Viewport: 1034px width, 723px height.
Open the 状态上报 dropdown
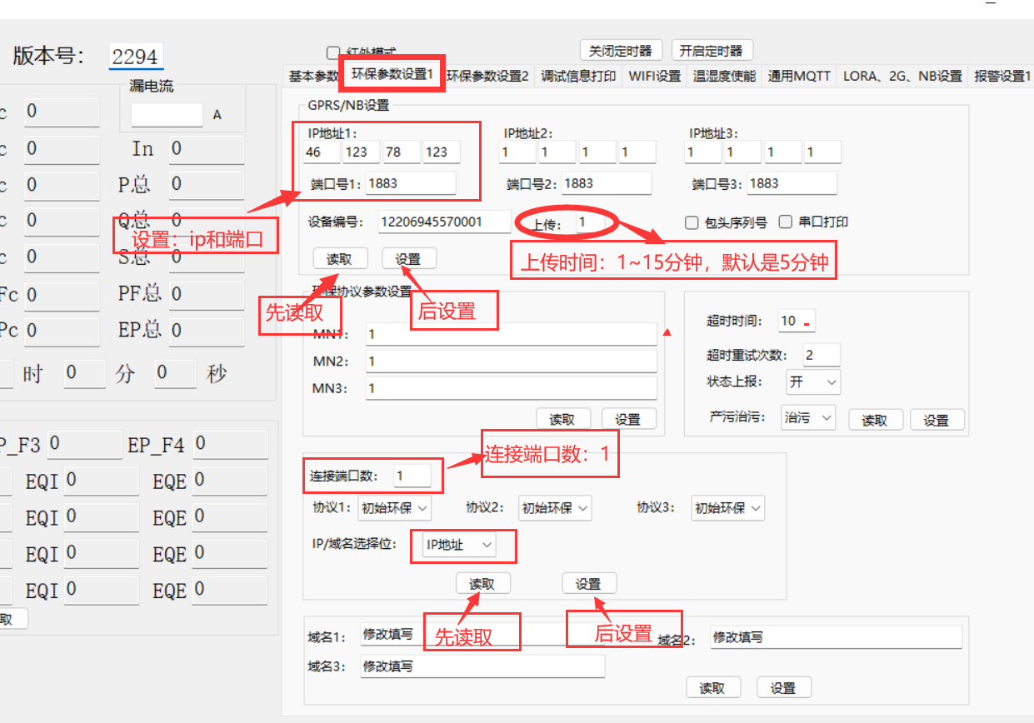click(813, 381)
